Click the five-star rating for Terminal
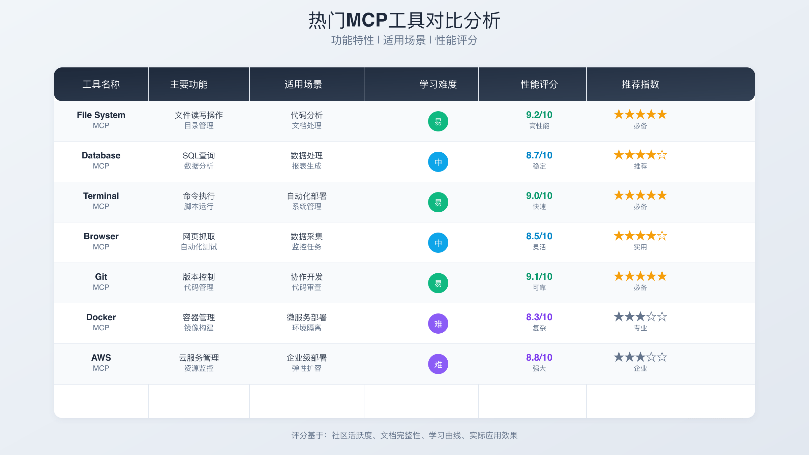 coord(640,195)
